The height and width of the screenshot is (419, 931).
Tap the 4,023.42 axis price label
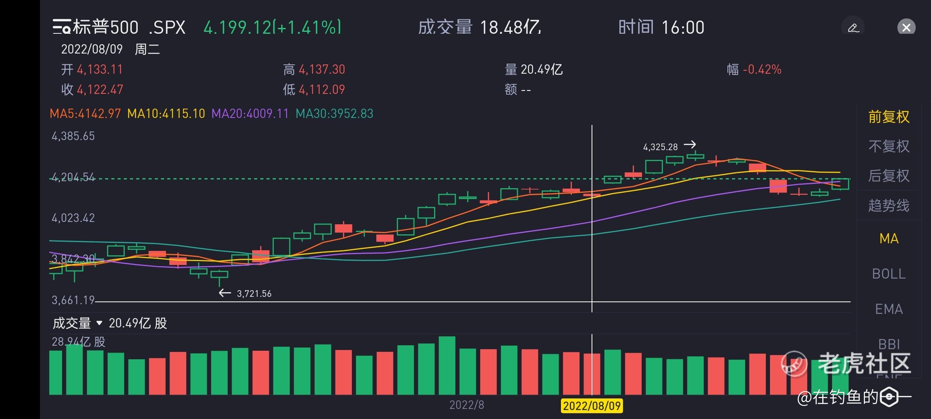click(73, 218)
